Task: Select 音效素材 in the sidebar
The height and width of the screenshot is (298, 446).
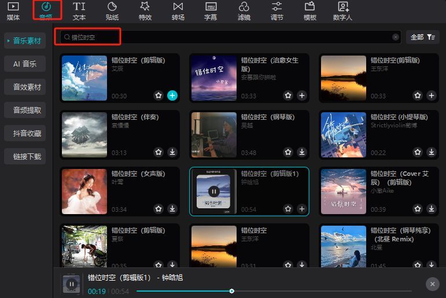Action: pyautogui.click(x=25, y=87)
